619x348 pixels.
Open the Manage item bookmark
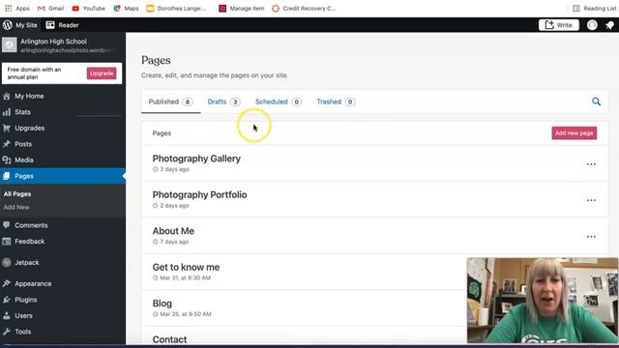[242, 9]
